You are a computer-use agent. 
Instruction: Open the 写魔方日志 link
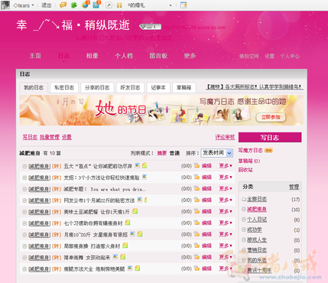tap(250, 151)
